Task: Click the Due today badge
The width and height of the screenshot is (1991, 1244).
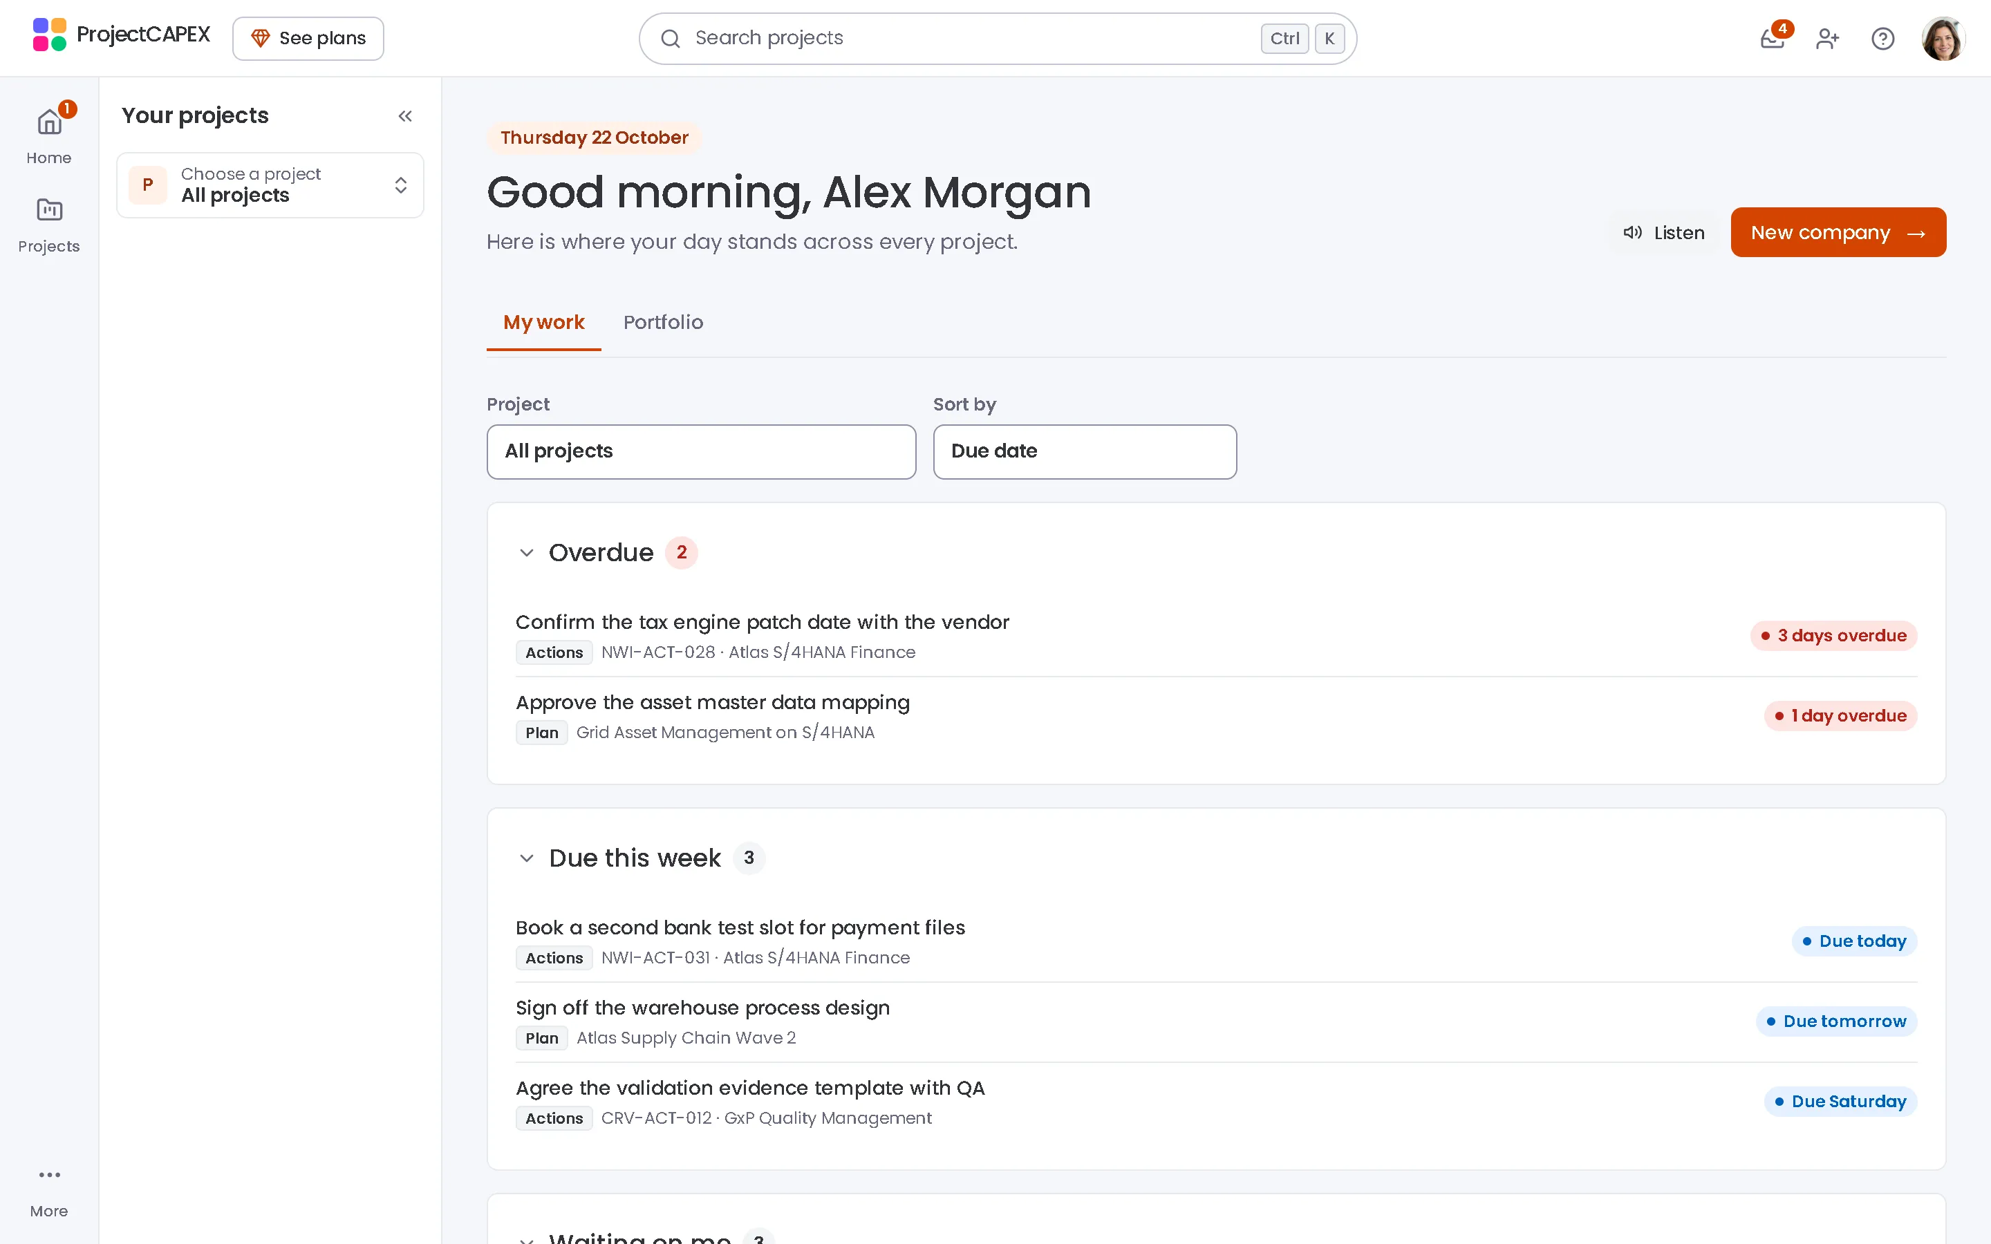Action: click(x=1854, y=941)
